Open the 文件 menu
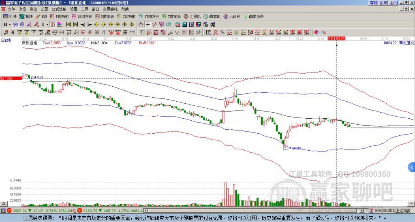Image resolution: width=415 pixels, height=222 pixels. coord(11,9)
